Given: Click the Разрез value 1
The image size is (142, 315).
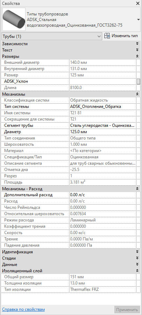Looking at the screenshot, I should tap(102, 176).
